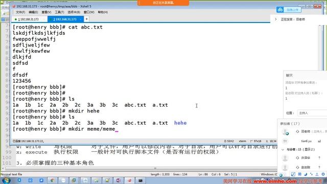Screen dimensions: 327x184
Task: Click the length : 3,303 status entry
Action: (160, 174)
